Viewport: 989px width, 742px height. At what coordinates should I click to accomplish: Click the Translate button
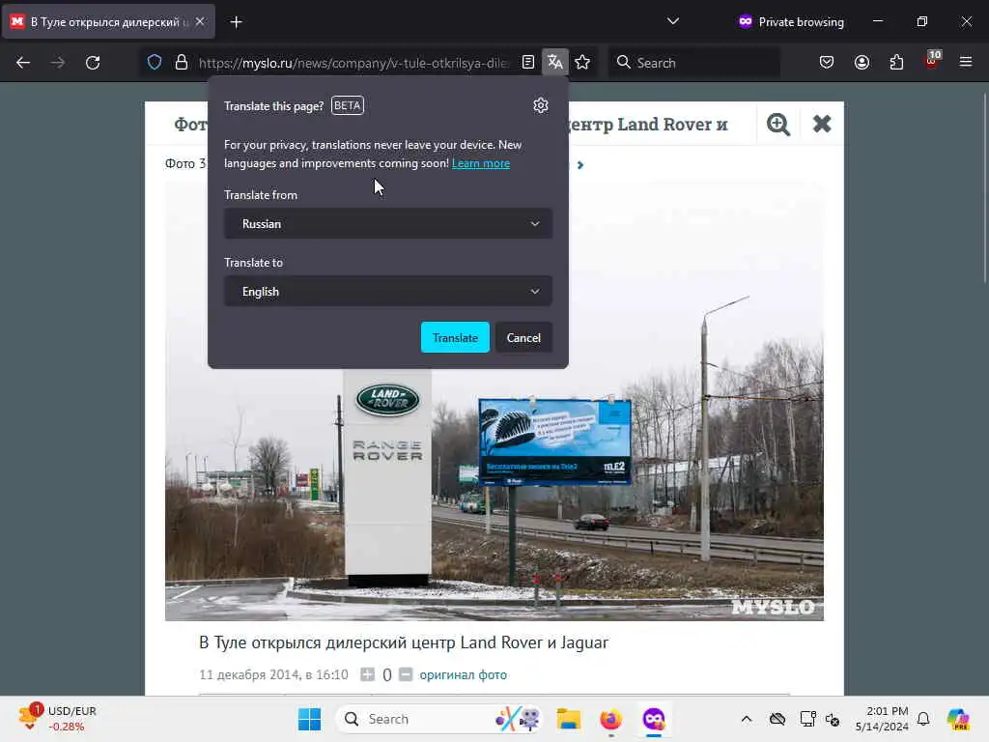coord(455,337)
